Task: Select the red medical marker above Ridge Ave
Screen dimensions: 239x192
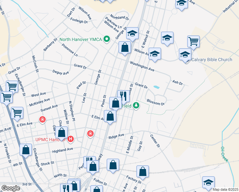Action: (x=90, y=133)
